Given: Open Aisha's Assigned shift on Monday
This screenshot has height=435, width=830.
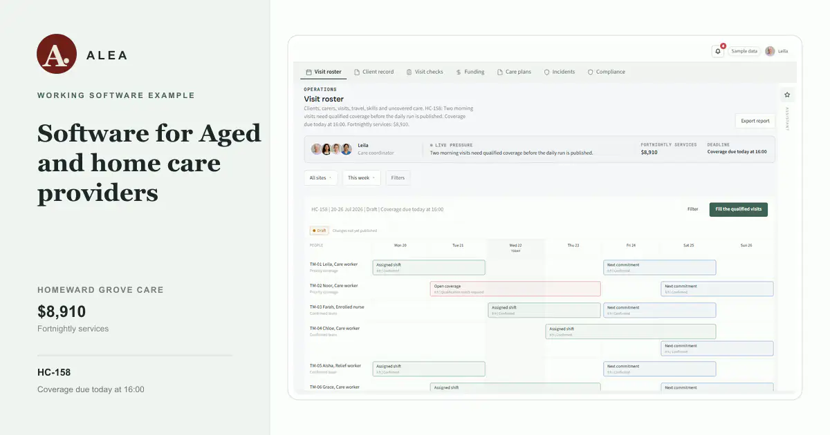Looking at the screenshot, I should click(x=429, y=369).
